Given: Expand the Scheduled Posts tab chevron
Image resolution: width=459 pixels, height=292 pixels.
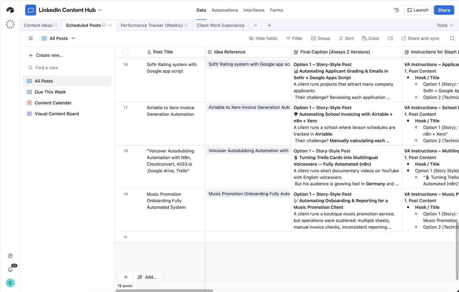Looking at the screenshot, I should click(110, 25).
